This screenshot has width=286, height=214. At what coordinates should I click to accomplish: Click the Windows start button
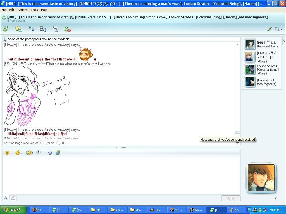point(13,210)
